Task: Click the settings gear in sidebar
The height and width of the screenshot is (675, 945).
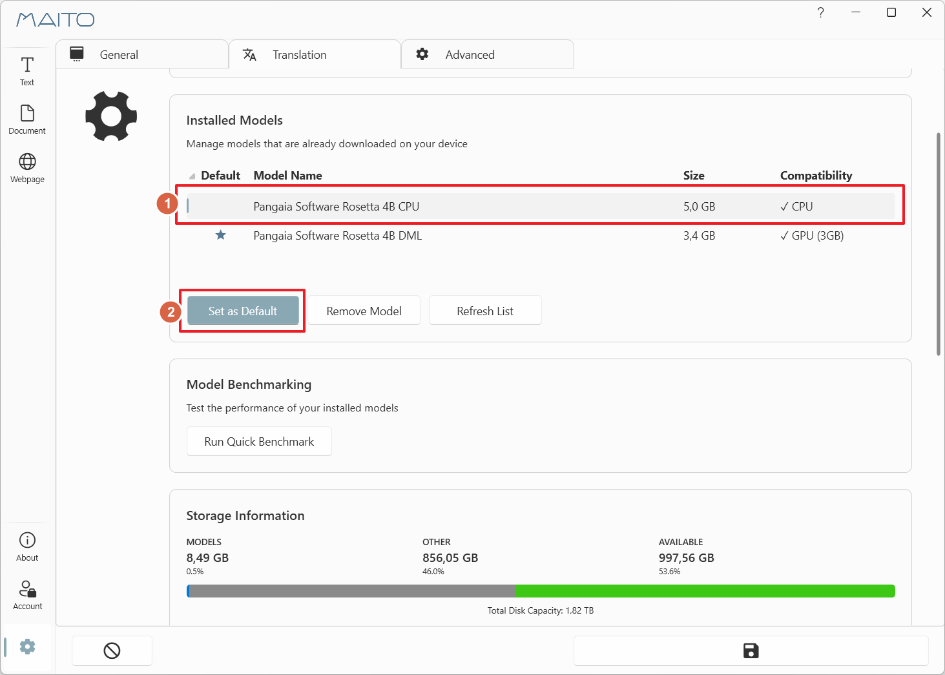Action: (27, 647)
